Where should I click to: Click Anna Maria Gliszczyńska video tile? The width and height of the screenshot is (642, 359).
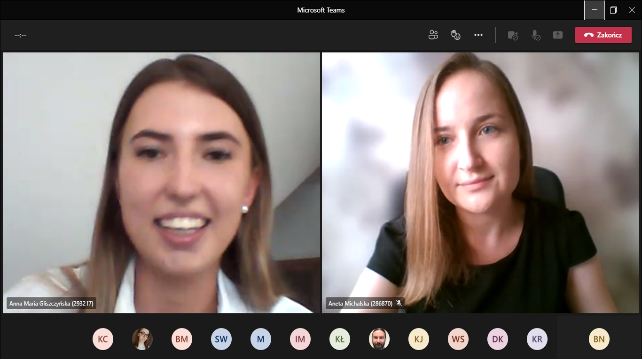point(162,183)
